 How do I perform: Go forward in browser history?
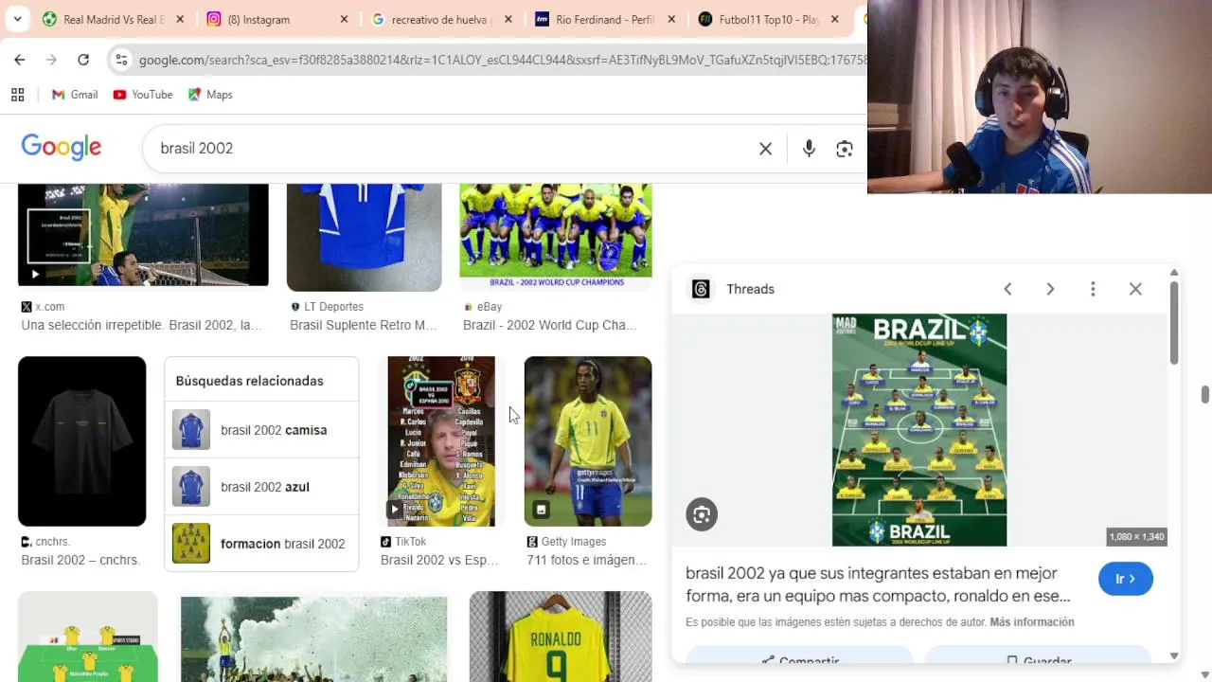coord(51,60)
